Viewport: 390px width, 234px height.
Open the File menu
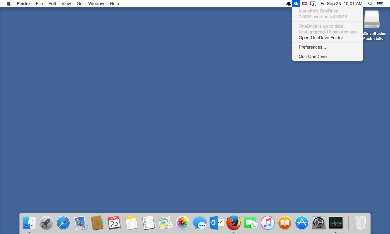tap(39, 4)
